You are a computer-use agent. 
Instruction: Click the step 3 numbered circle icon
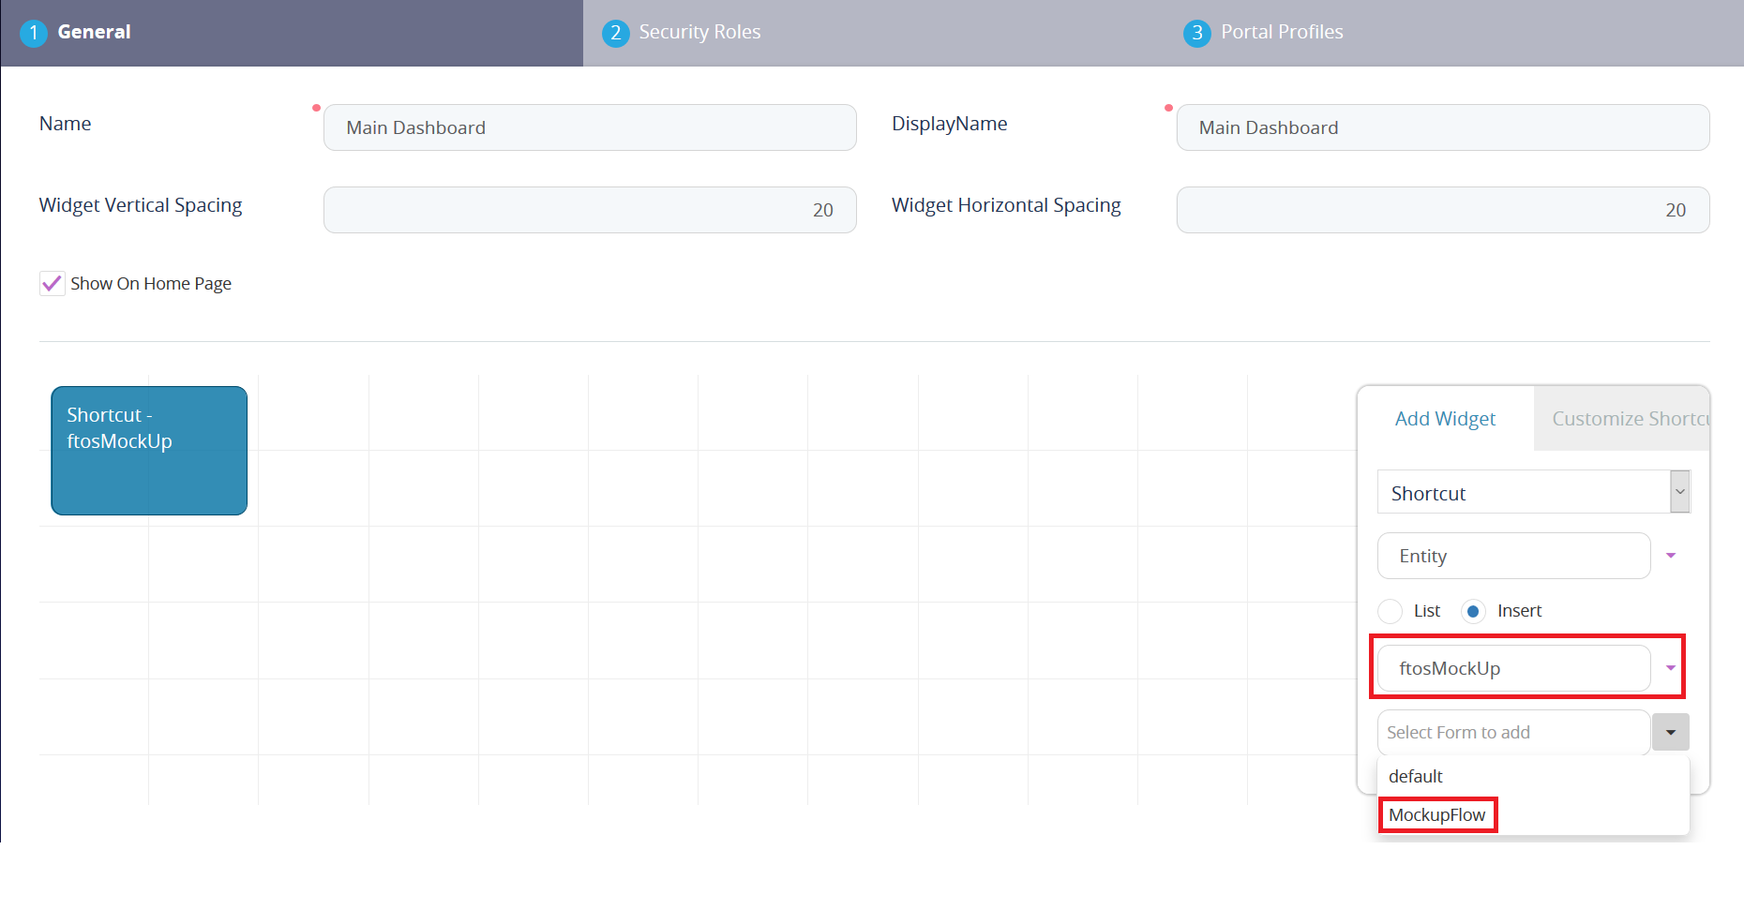pos(1196,31)
